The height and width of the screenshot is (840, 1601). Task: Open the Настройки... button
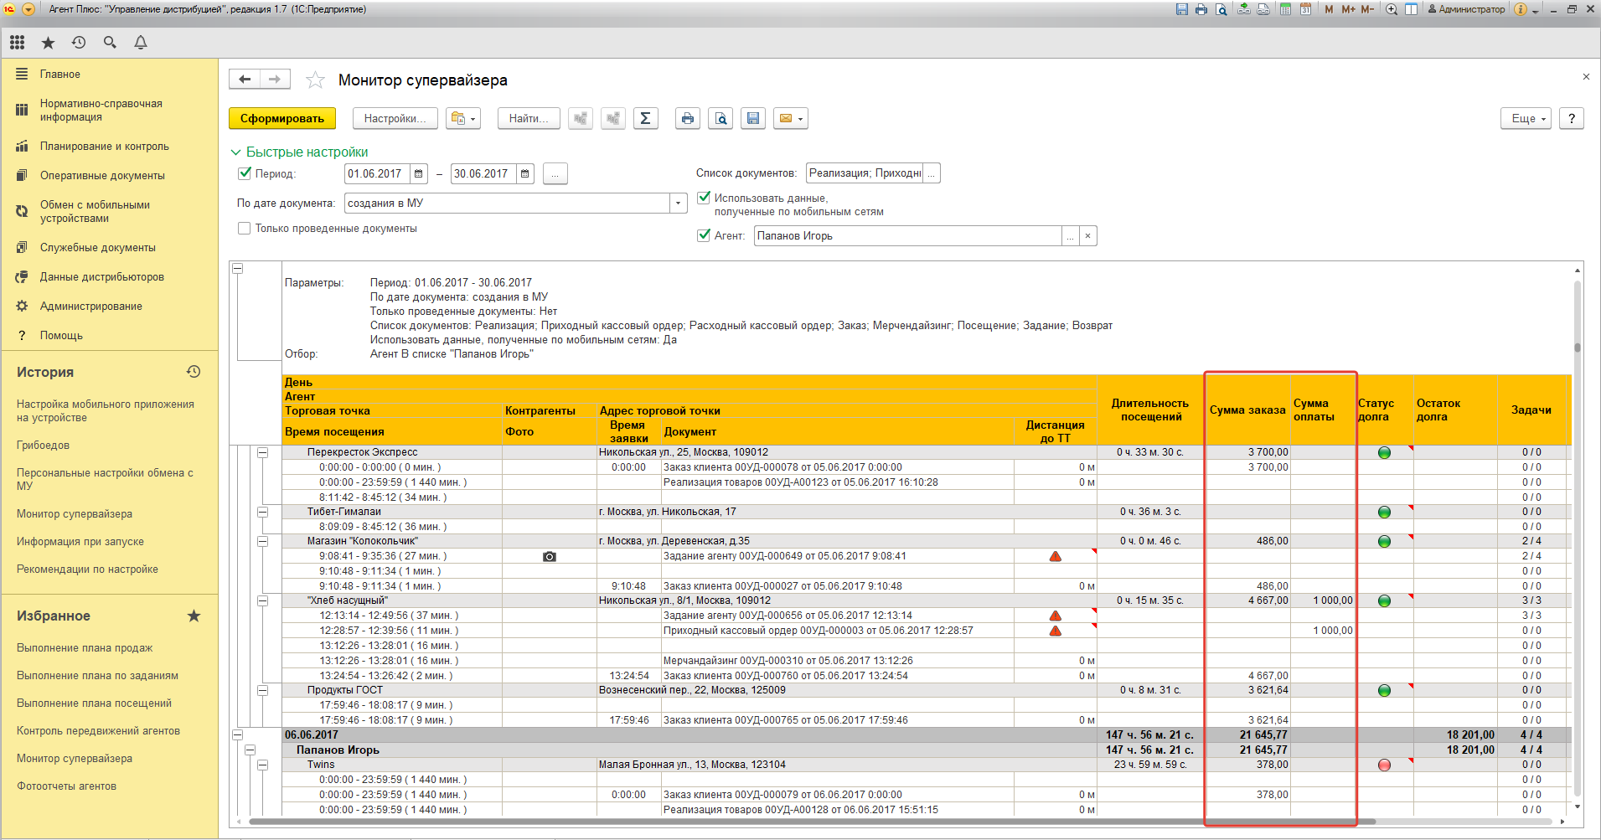[x=395, y=118]
